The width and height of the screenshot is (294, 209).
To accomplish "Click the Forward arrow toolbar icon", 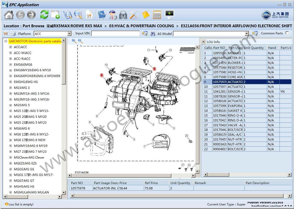I will pos(31,15).
